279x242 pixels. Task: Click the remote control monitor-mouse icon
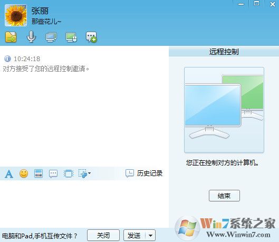pyautogui.click(x=71, y=37)
